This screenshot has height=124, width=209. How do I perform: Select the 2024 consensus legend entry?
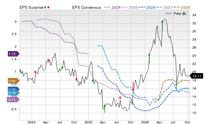(x=112, y=7)
